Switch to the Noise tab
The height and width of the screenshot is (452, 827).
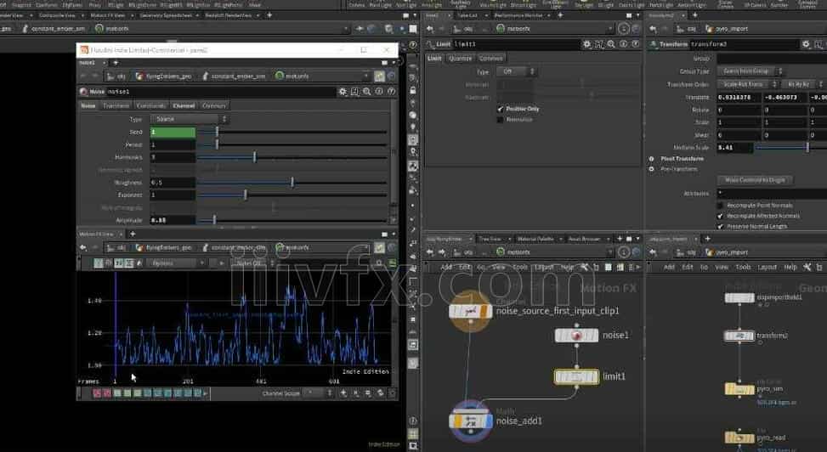88,106
